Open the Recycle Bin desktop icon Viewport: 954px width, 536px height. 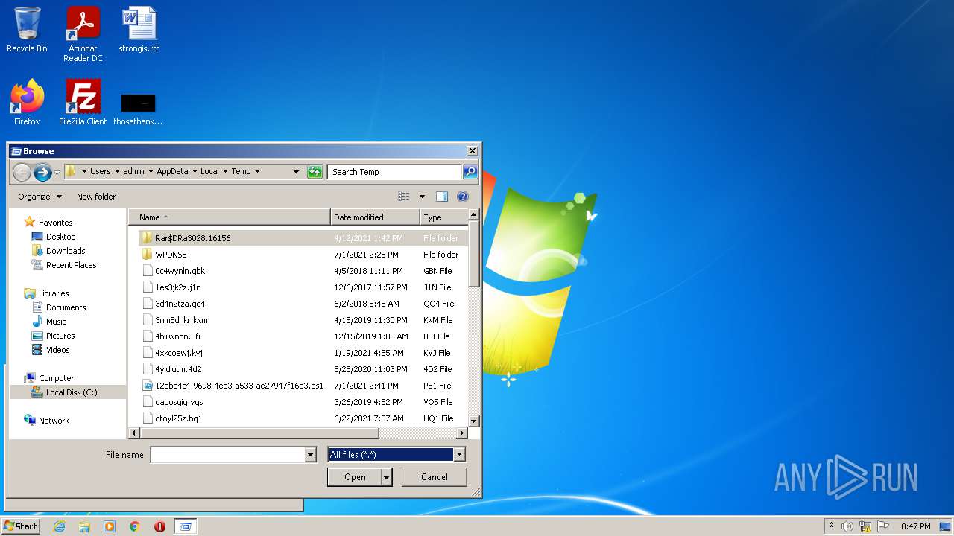point(27,30)
